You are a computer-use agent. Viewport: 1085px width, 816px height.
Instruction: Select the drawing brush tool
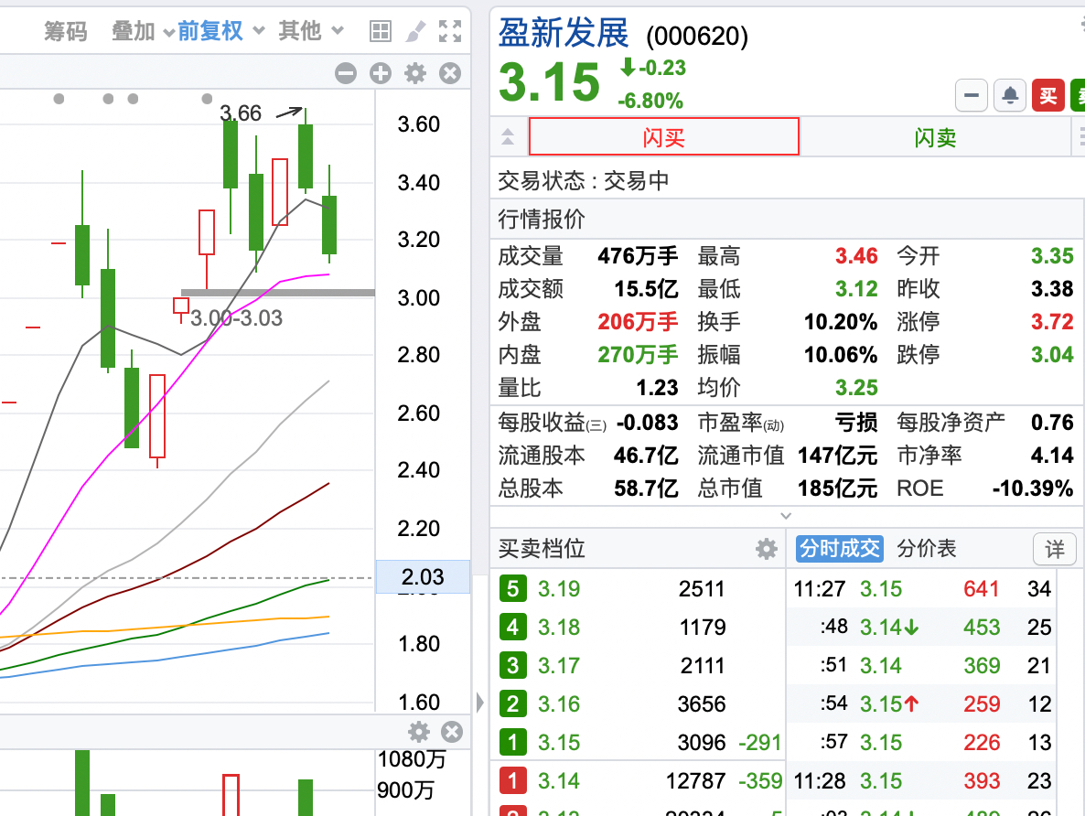pyautogui.click(x=415, y=31)
